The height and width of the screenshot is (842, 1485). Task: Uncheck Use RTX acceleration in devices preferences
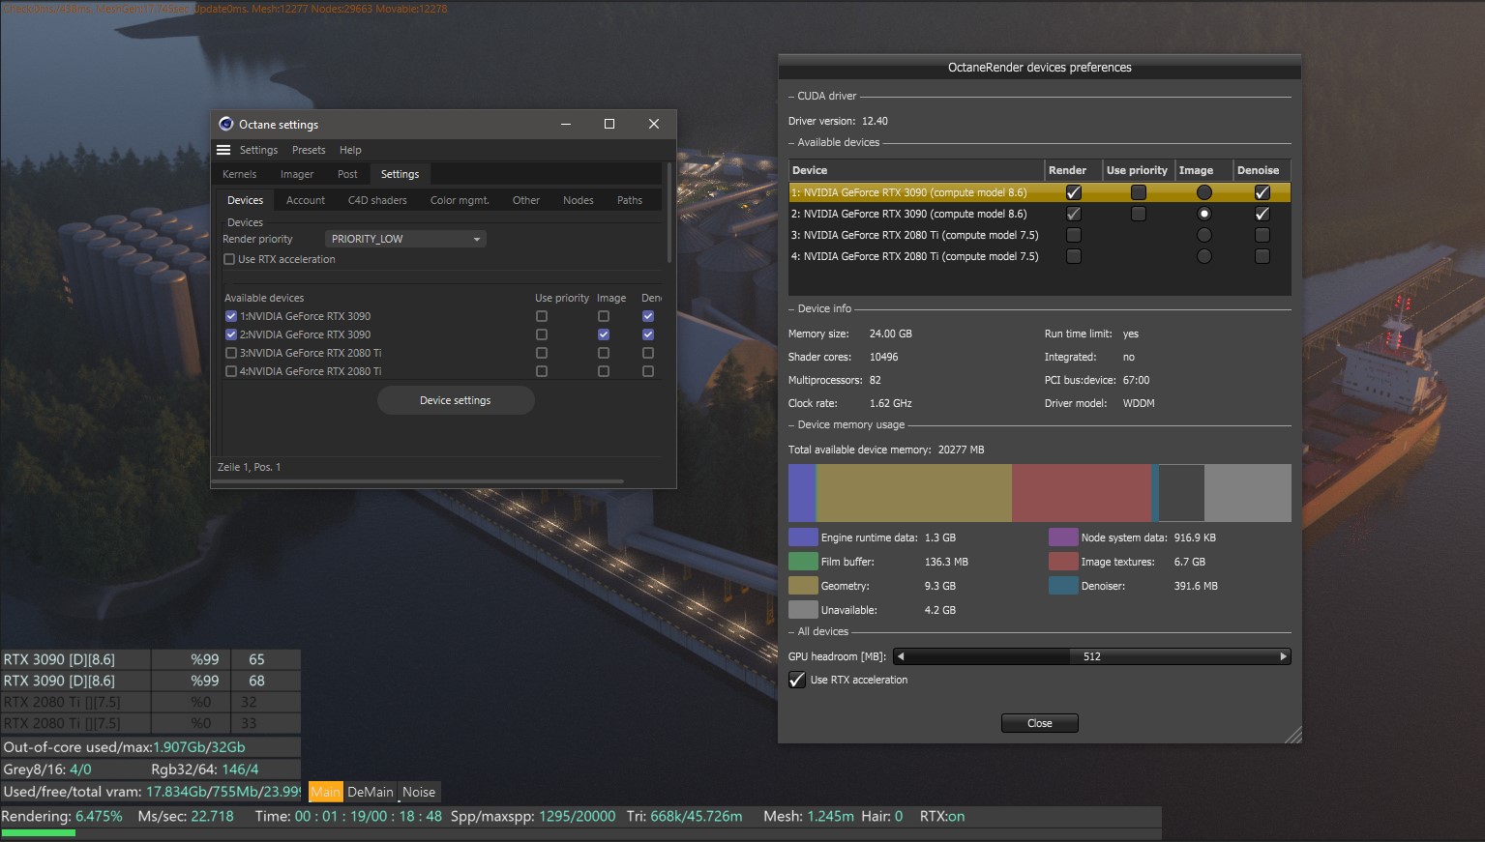click(797, 680)
